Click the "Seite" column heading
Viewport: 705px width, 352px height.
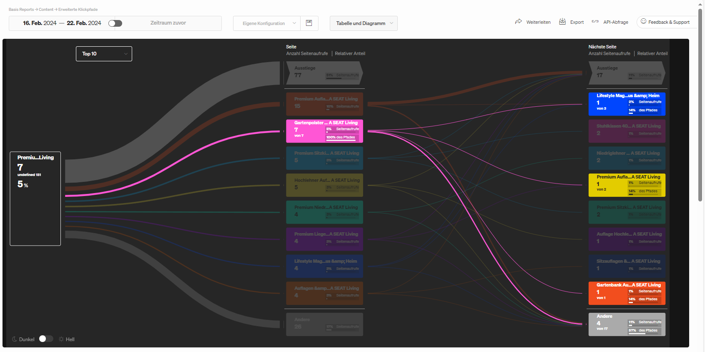(291, 47)
